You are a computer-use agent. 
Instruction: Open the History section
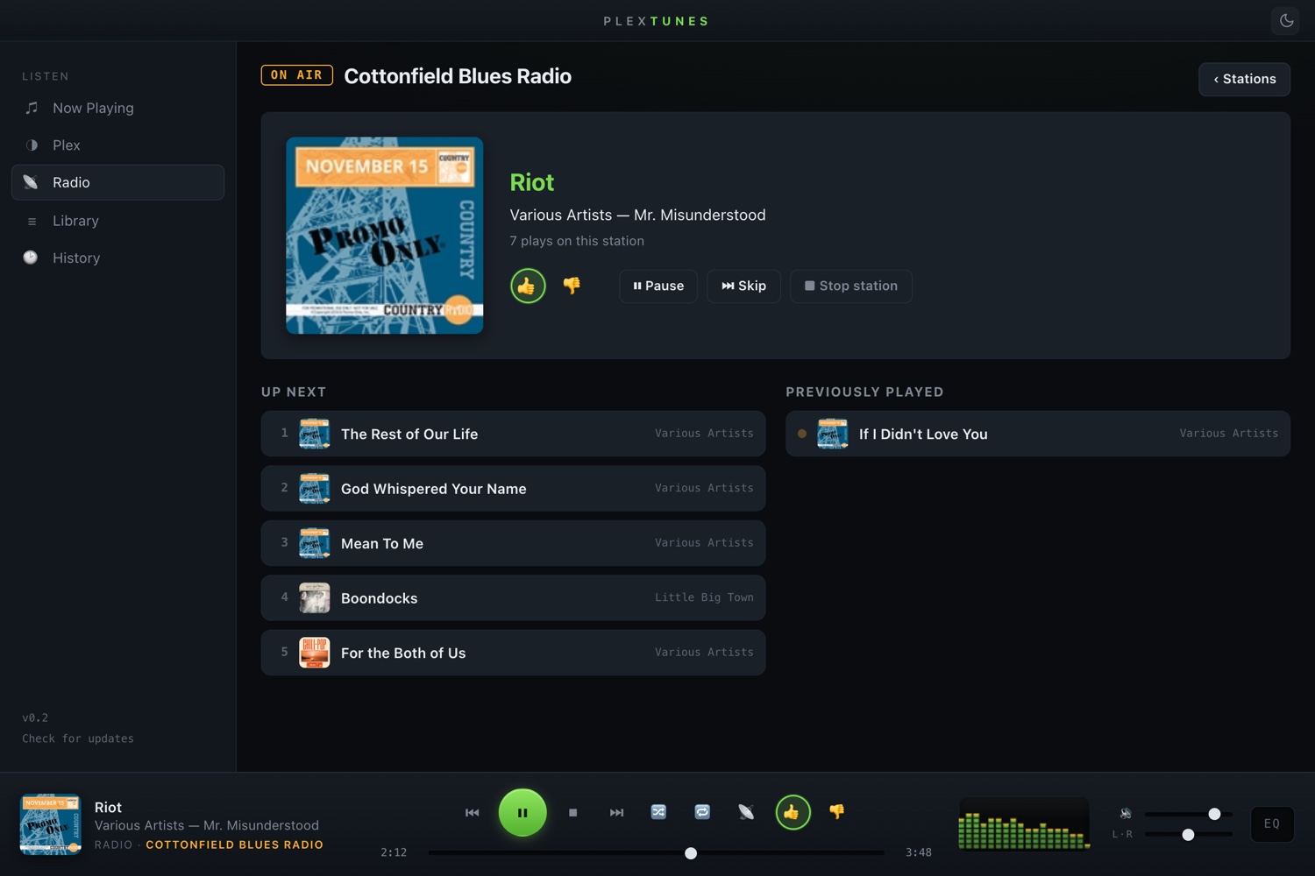tap(117, 258)
